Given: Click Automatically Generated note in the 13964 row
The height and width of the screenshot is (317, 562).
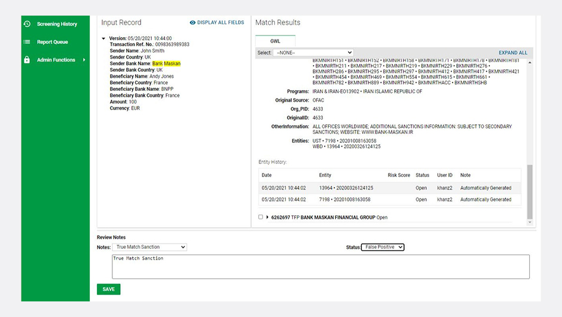Looking at the screenshot, I should coord(485,188).
